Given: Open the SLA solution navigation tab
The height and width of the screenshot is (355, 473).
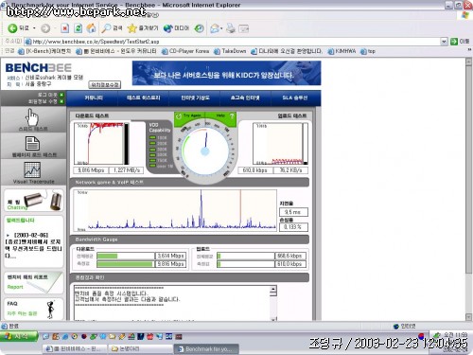Looking at the screenshot, I should (x=295, y=98).
